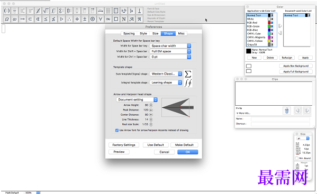
Task: Open the subset symbols palette
Action: (x=30, y=19)
